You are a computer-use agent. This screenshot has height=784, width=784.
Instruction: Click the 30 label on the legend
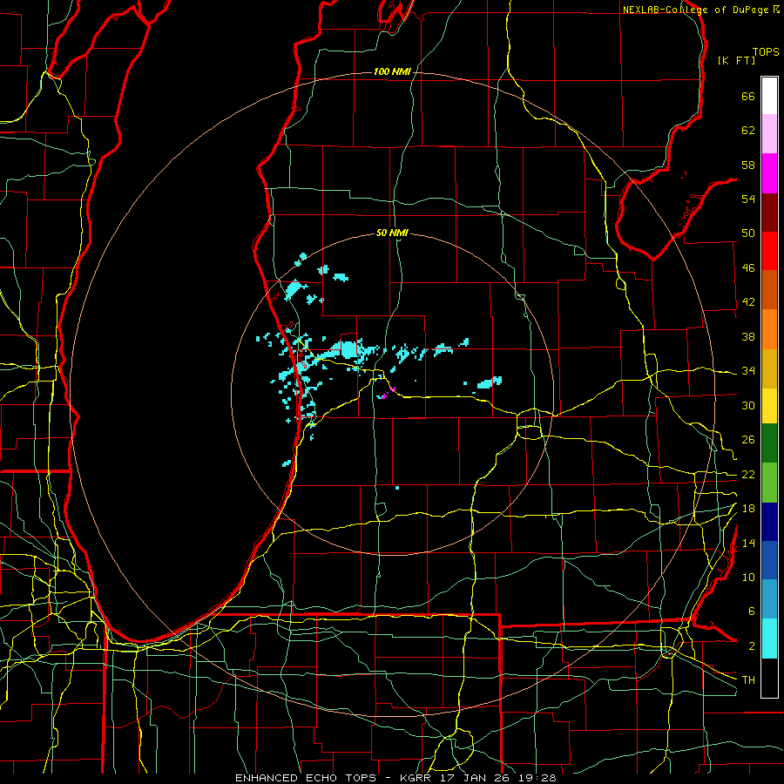click(x=748, y=405)
